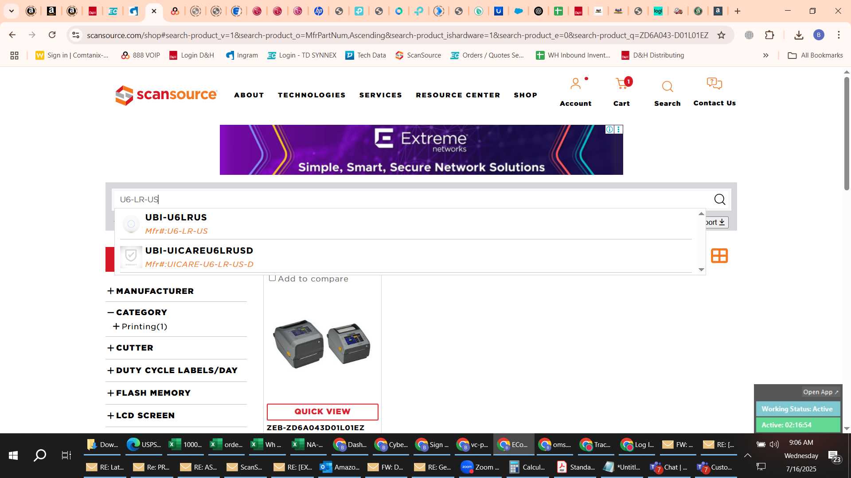Bookmark this page with the star icon
Screen dimensions: 851x478
pos(722,35)
